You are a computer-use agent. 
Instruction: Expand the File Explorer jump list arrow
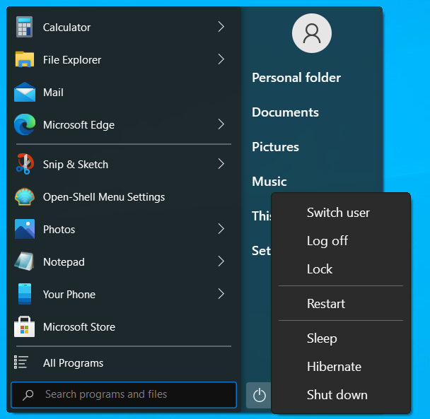[221, 59]
